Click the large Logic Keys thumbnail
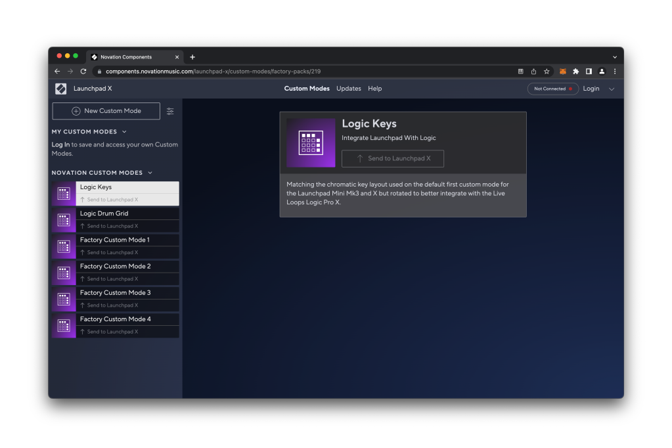This screenshot has height=448, width=672. click(311, 143)
